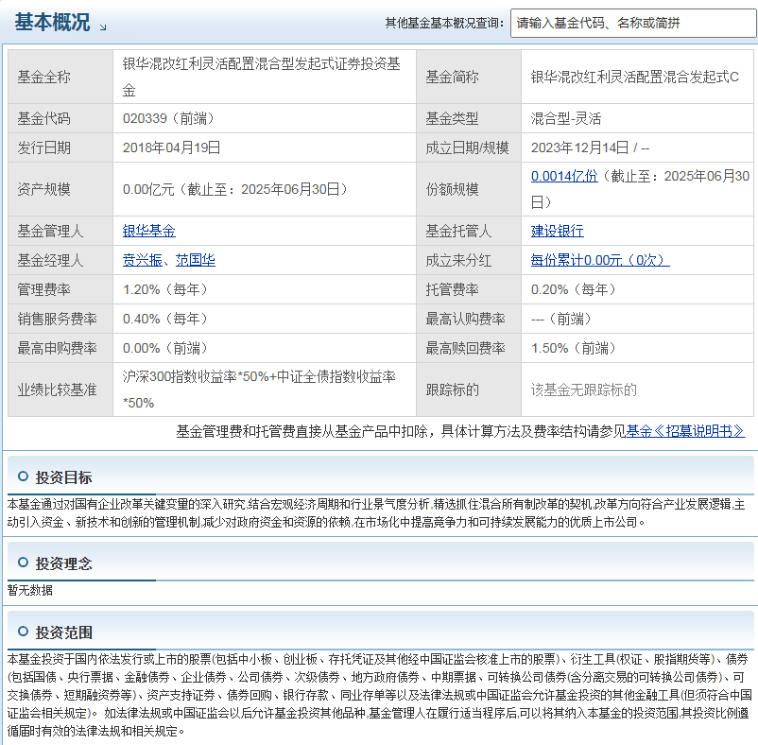Screen dimensions: 758x745
Task: Click the text 该基金无跟踪标的
Action: coord(583,390)
